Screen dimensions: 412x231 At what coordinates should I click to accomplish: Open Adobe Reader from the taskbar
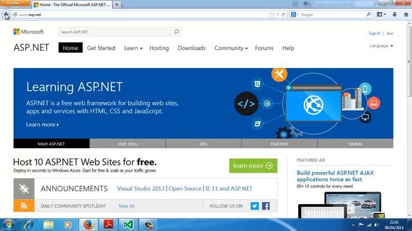click(x=108, y=225)
